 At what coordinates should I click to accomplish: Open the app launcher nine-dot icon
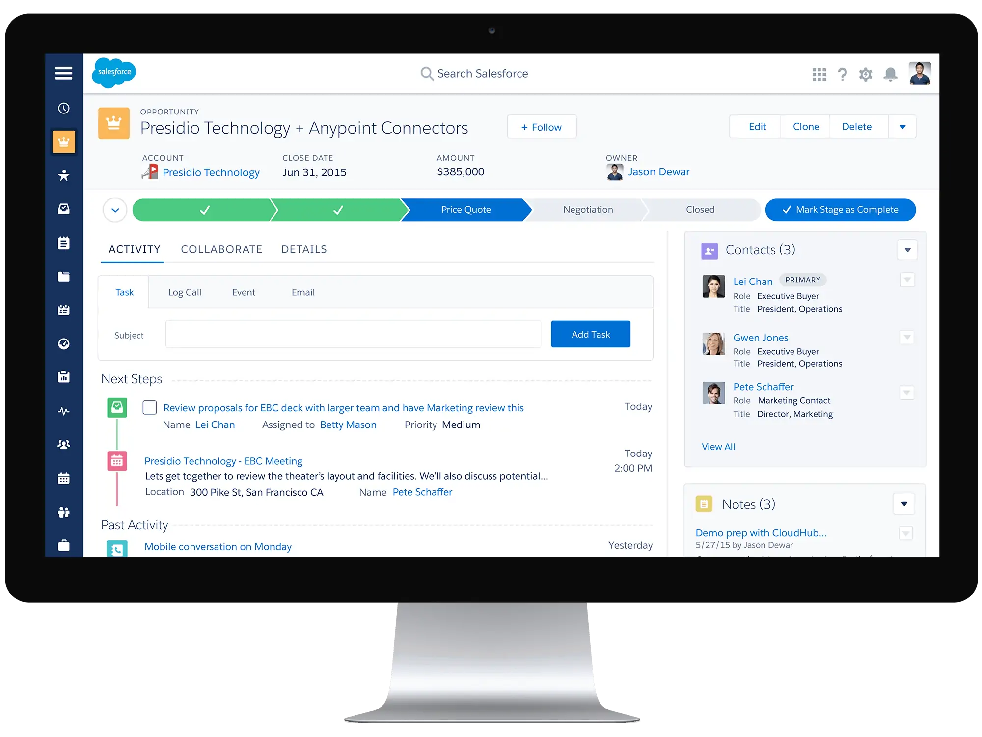[x=818, y=74]
